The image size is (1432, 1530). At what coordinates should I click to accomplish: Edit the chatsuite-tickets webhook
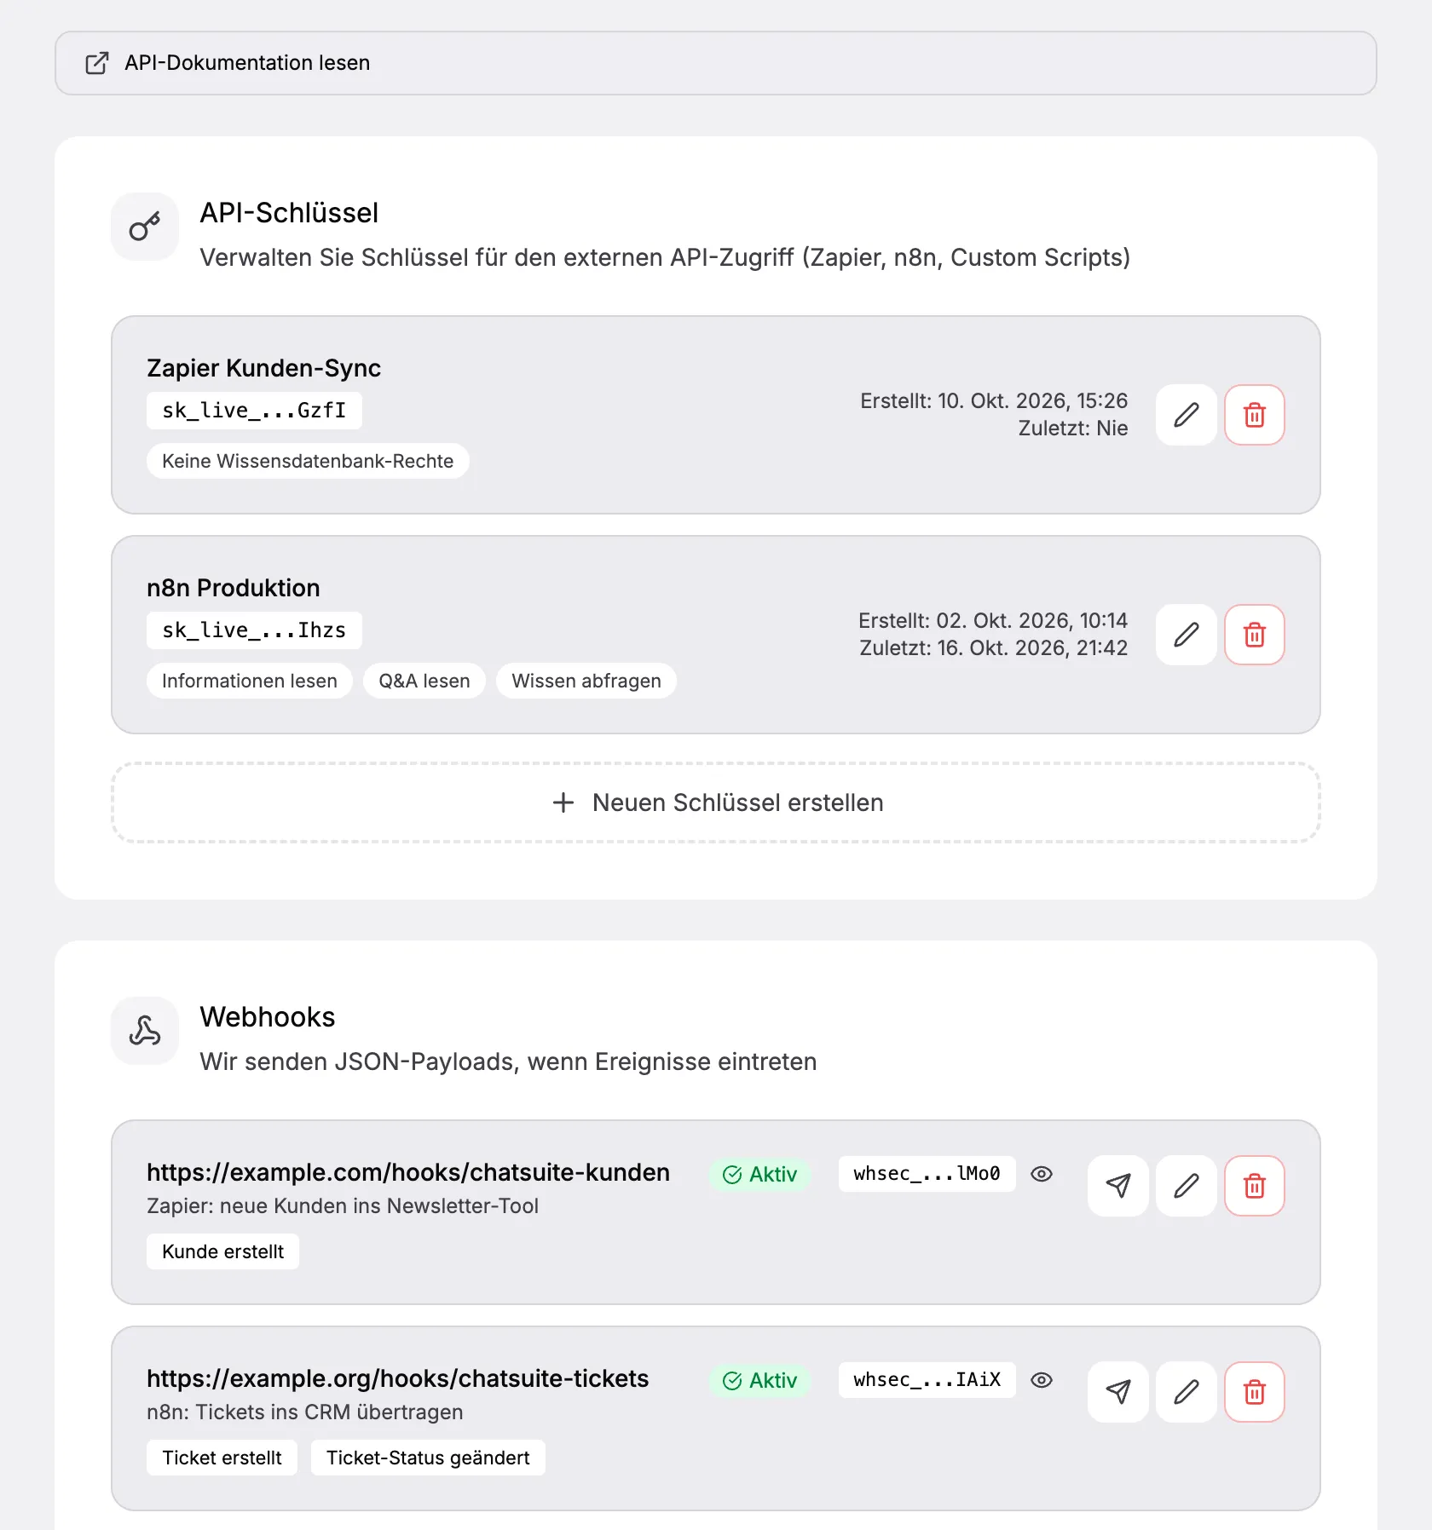[x=1186, y=1392]
